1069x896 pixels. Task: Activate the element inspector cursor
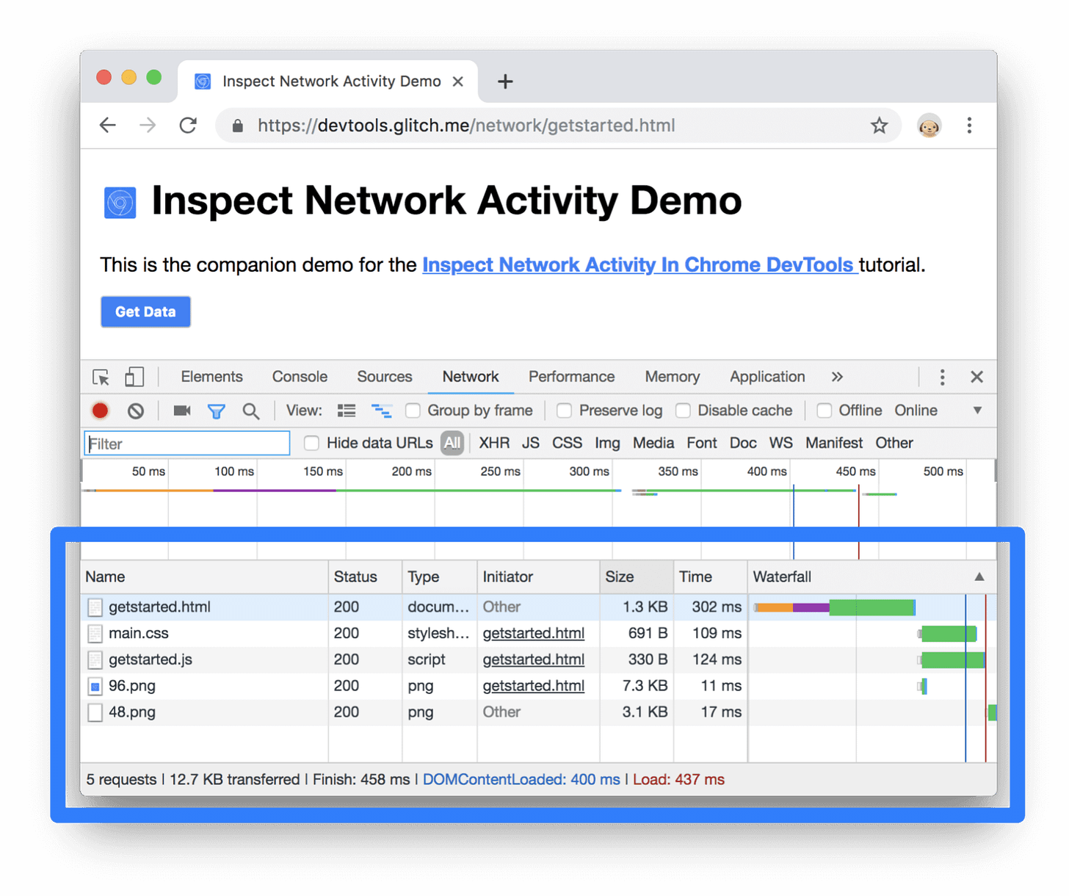pyautogui.click(x=100, y=377)
